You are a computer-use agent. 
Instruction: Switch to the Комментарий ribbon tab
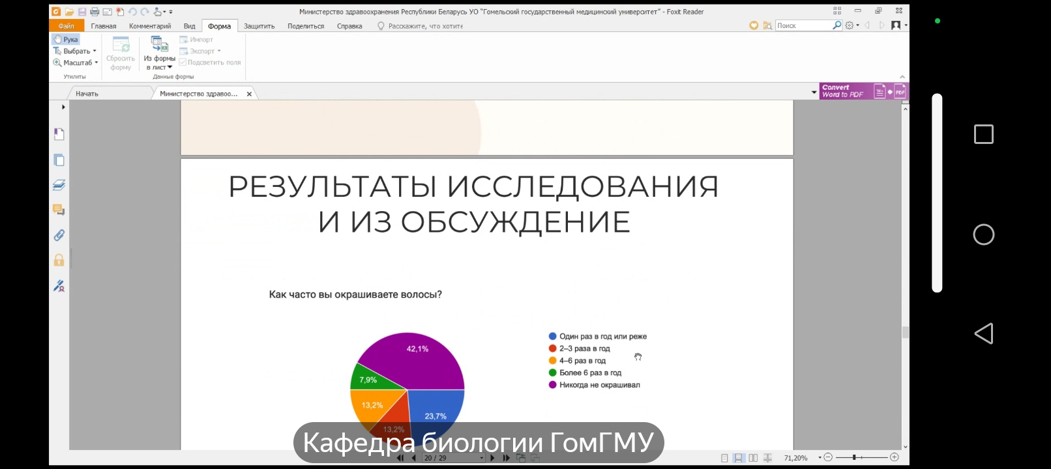(150, 26)
